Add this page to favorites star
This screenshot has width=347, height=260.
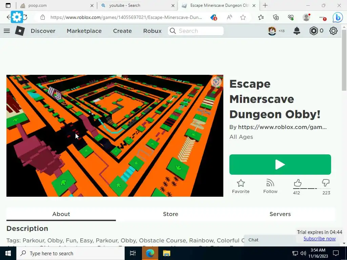(243, 17)
